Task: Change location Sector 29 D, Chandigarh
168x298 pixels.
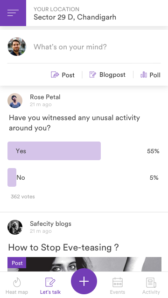Action: click(75, 17)
